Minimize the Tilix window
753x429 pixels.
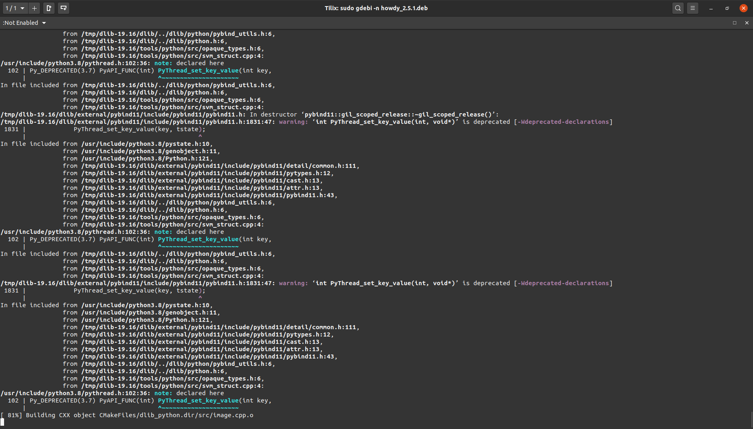click(711, 8)
